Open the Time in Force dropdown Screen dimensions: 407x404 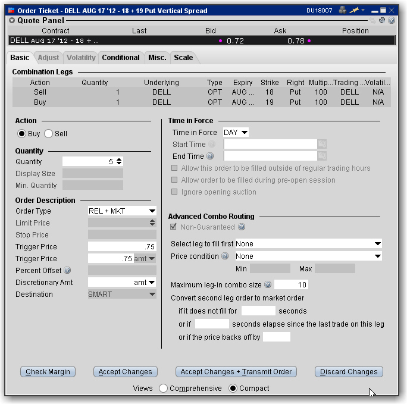tap(244, 133)
